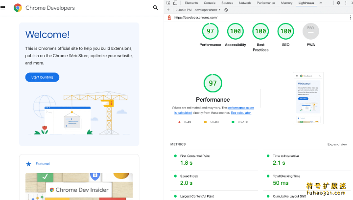Click the green 90–100 legend circle
This screenshot has width=353, height=200.
(x=233, y=122)
